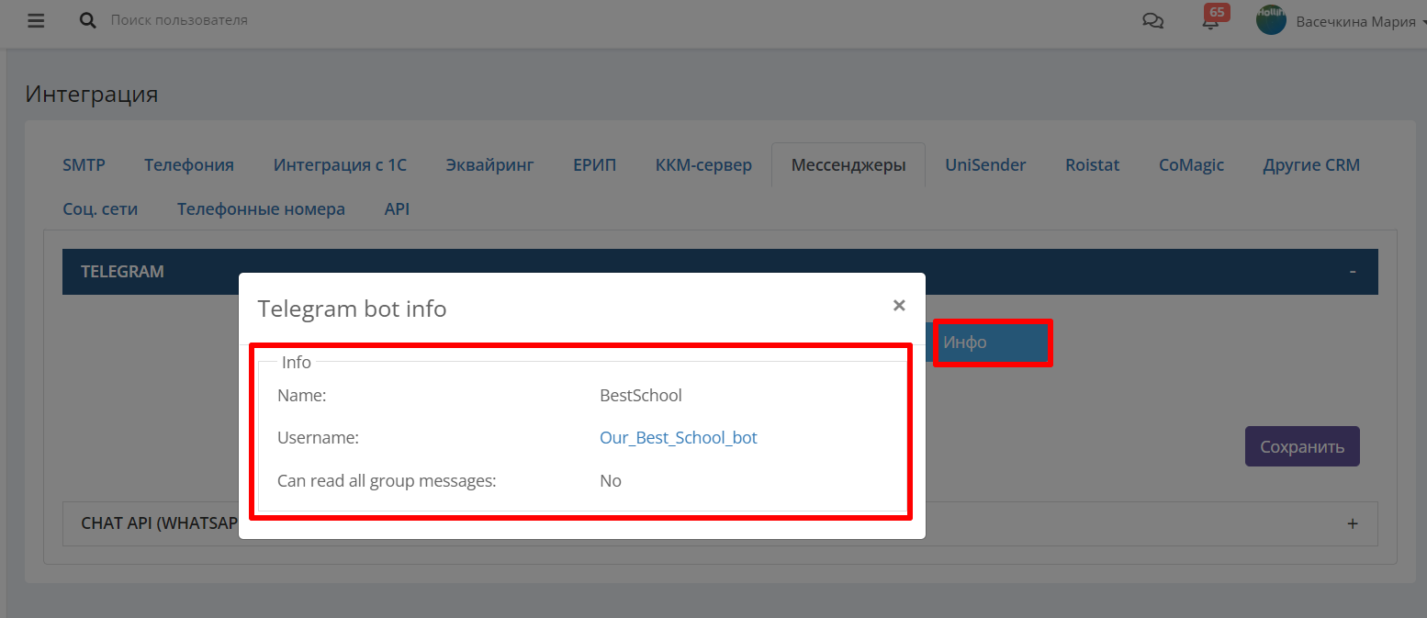Click the Сохранить button

click(x=1302, y=447)
